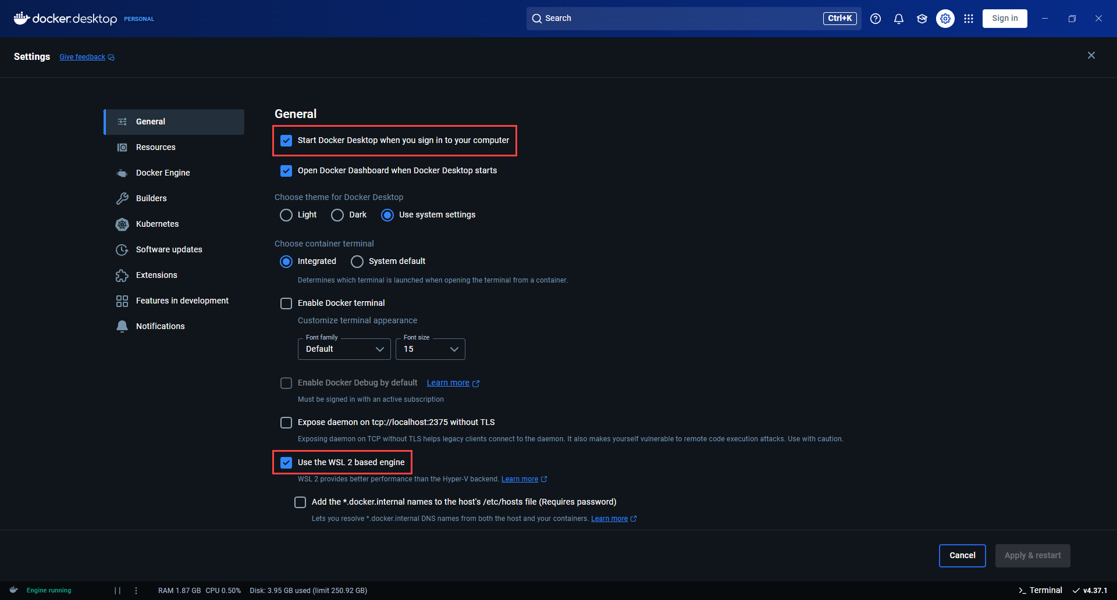Image resolution: width=1117 pixels, height=600 pixels.
Task: Open the Terminal from status bar
Action: (1040, 591)
